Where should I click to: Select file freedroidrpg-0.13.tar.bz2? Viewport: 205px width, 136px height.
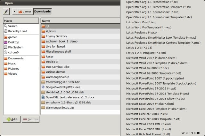click(x=80, y=82)
